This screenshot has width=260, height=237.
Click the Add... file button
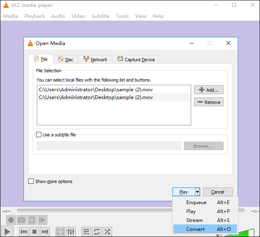point(209,90)
